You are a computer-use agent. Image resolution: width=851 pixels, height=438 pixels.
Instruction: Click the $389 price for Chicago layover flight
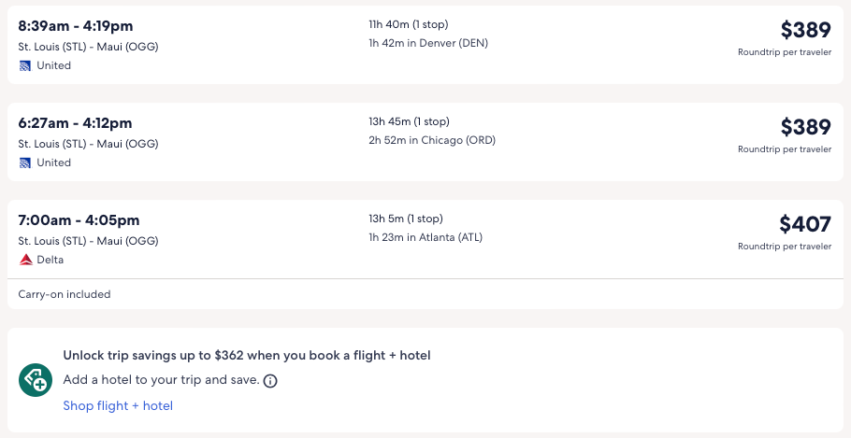coord(805,127)
